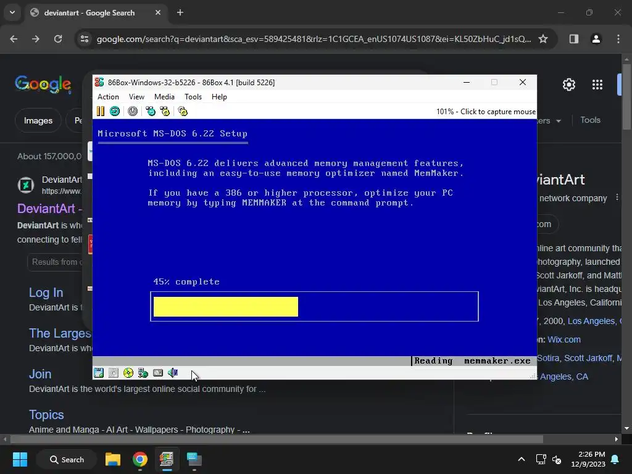632x474 pixels.
Task: Click the Google logo
Action: (x=43, y=84)
